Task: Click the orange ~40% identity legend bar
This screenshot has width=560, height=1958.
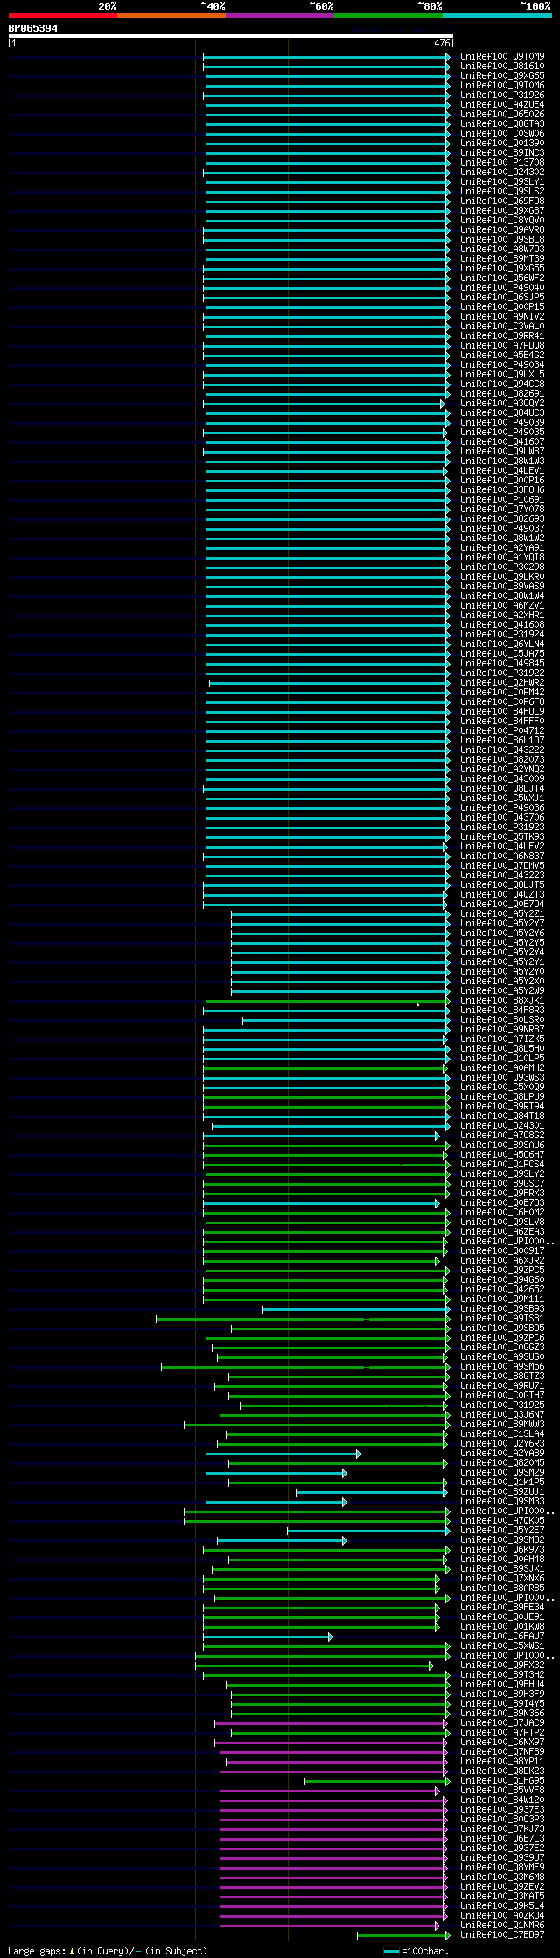Action: [171, 15]
